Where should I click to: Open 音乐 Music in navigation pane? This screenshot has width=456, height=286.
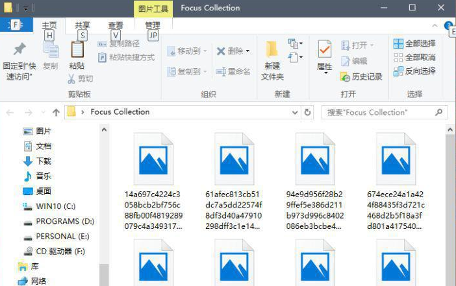[x=37, y=176]
